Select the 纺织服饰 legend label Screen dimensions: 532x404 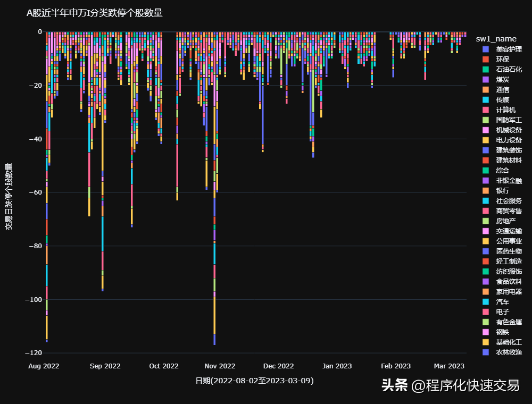pyautogui.click(x=509, y=272)
